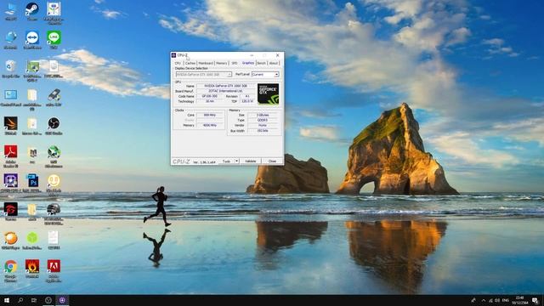
Task: Expand the Tools dropdown arrow
Action: click(236, 161)
